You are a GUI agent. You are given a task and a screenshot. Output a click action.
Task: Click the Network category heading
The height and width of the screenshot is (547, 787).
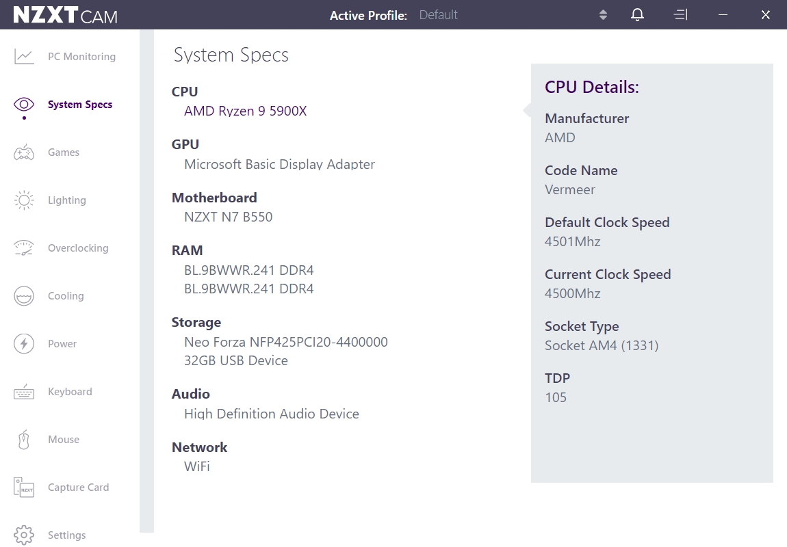[200, 447]
